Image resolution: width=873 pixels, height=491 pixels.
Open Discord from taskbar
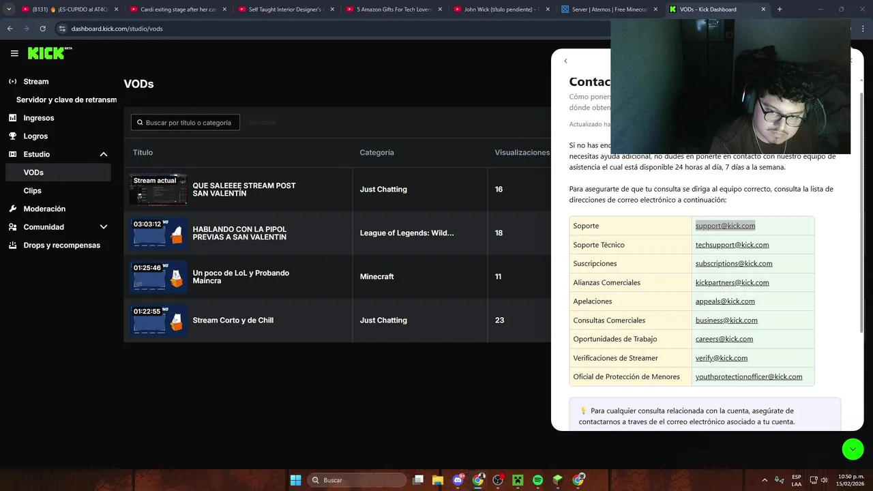tap(458, 480)
